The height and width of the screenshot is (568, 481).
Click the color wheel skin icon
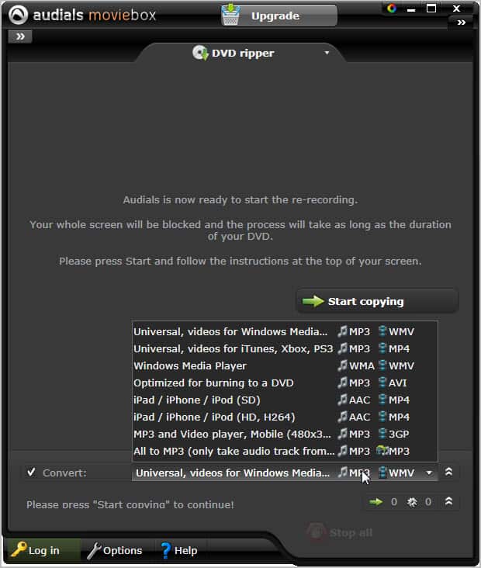pos(392,9)
